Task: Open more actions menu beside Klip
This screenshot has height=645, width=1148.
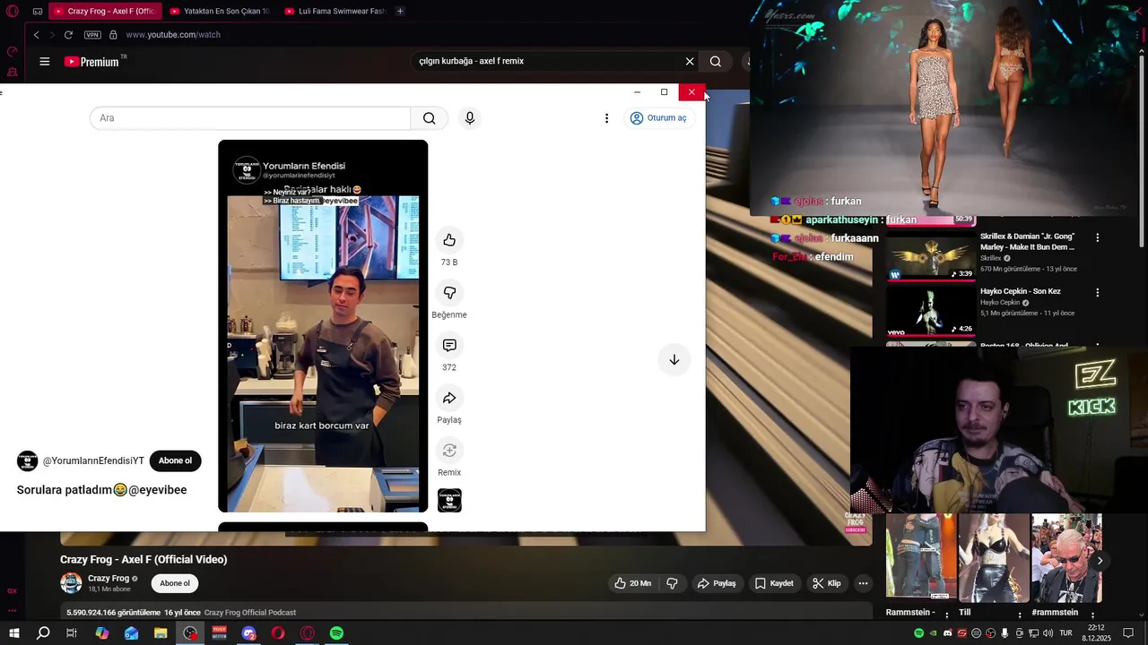Action: 863,583
